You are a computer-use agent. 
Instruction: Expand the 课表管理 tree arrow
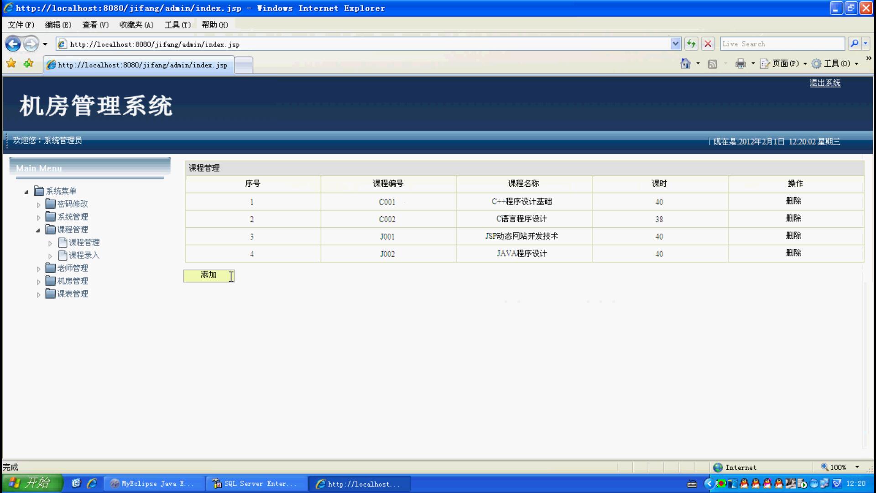point(39,295)
